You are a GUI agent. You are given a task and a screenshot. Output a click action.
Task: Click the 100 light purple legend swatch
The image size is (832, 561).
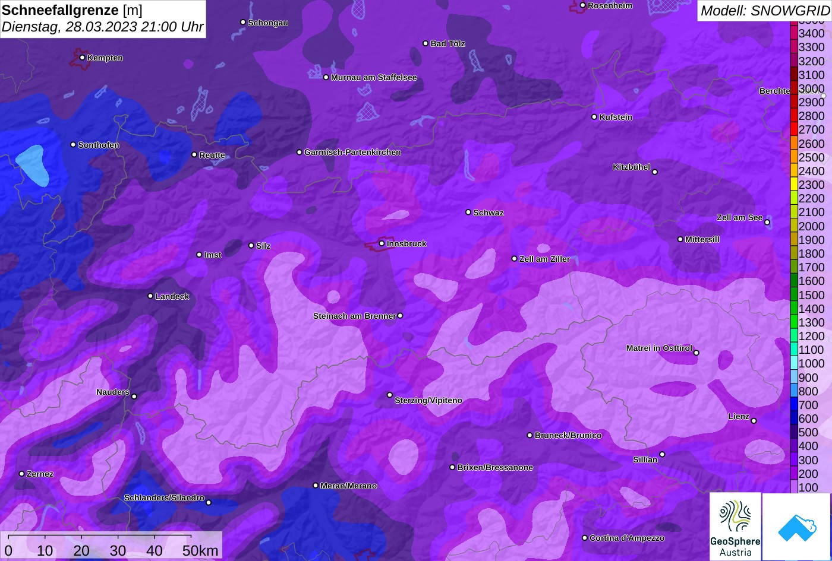(793, 487)
